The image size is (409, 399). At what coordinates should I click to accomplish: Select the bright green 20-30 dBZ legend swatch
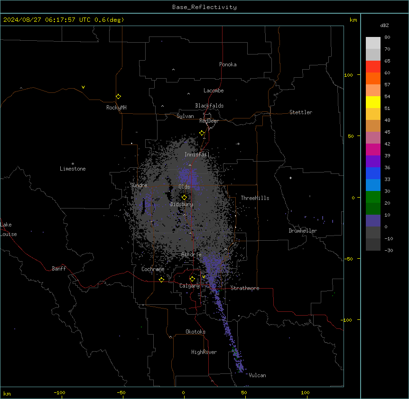click(373, 197)
